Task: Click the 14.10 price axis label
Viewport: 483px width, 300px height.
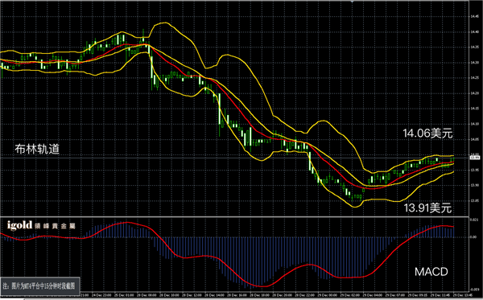Action: (x=474, y=124)
